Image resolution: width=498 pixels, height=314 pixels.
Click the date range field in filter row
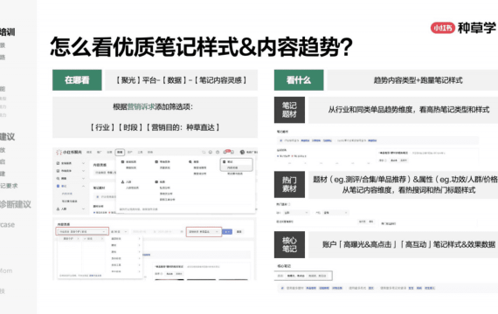[x=157, y=232]
